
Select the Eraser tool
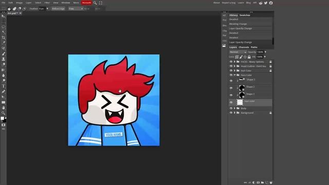tap(3, 65)
